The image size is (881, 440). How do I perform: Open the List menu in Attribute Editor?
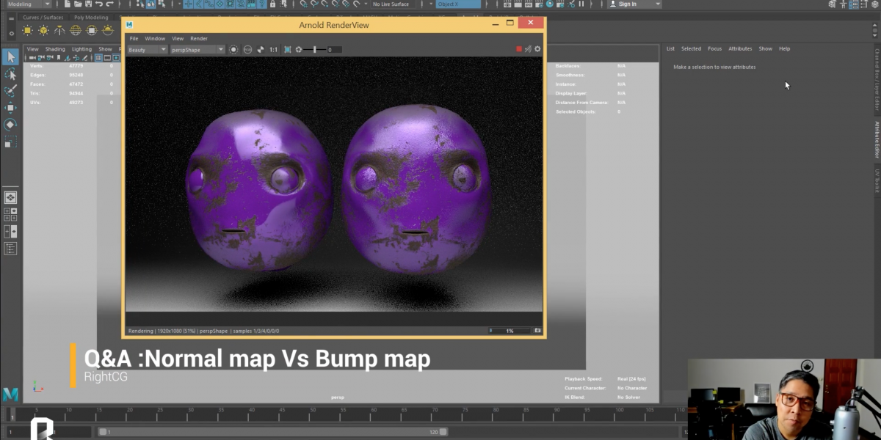670,48
